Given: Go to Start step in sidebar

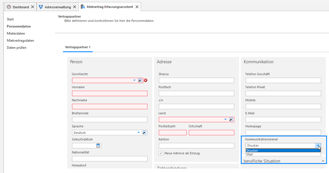Looking at the screenshot, I should click(10, 19).
